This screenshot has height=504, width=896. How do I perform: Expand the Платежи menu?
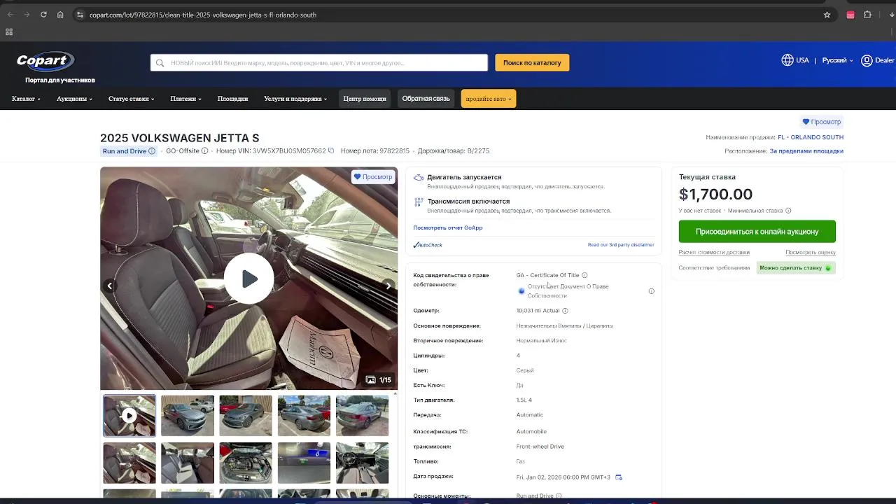click(x=185, y=99)
